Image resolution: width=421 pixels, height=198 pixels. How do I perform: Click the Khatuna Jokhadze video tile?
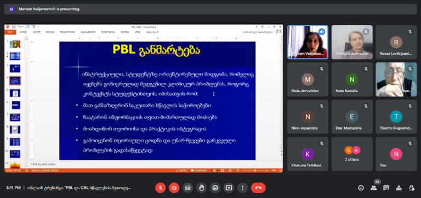pyautogui.click(x=352, y=42)
